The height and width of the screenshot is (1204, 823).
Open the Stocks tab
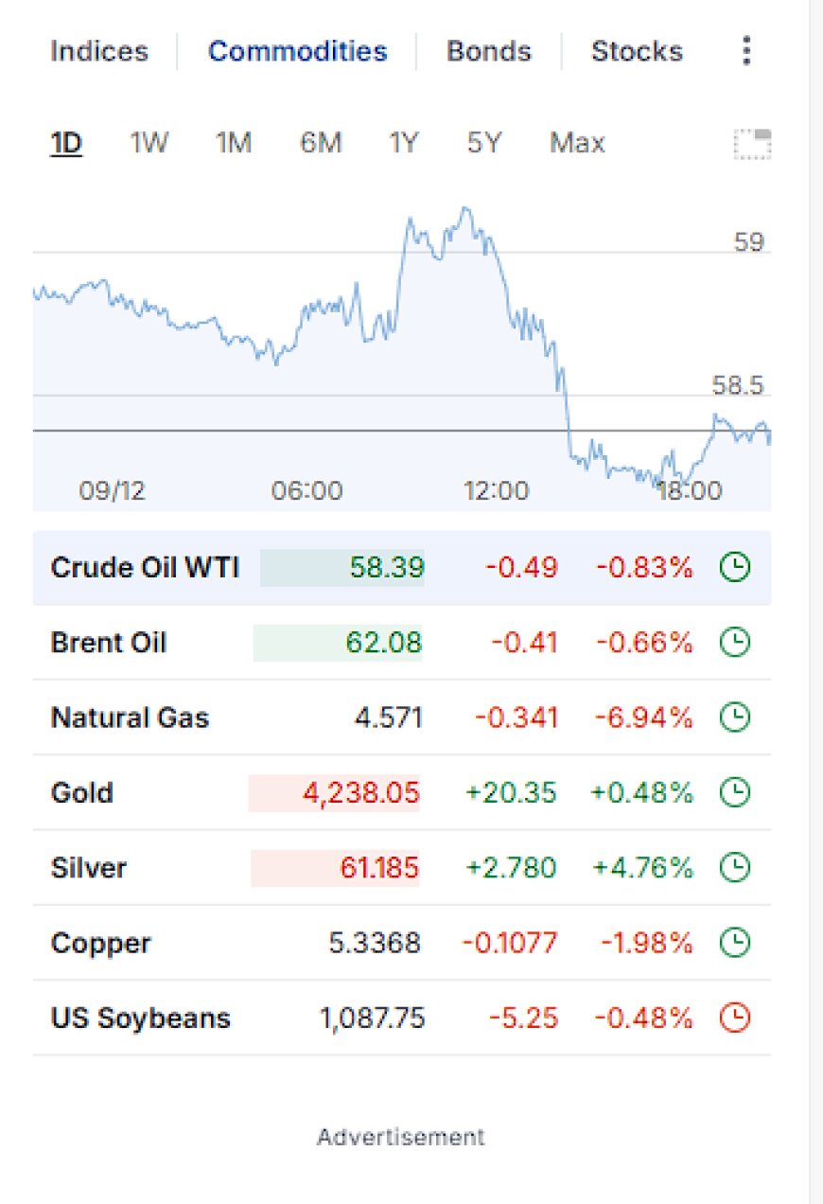637,51
